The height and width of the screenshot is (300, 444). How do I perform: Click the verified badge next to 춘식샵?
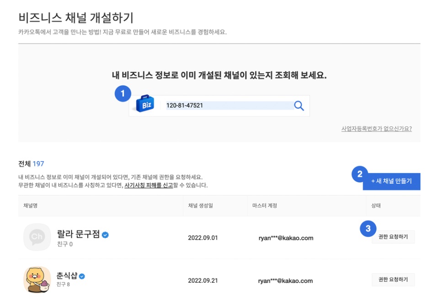click(x=82, y=276)
